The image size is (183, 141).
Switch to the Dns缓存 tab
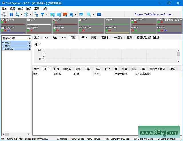point(118,38)
